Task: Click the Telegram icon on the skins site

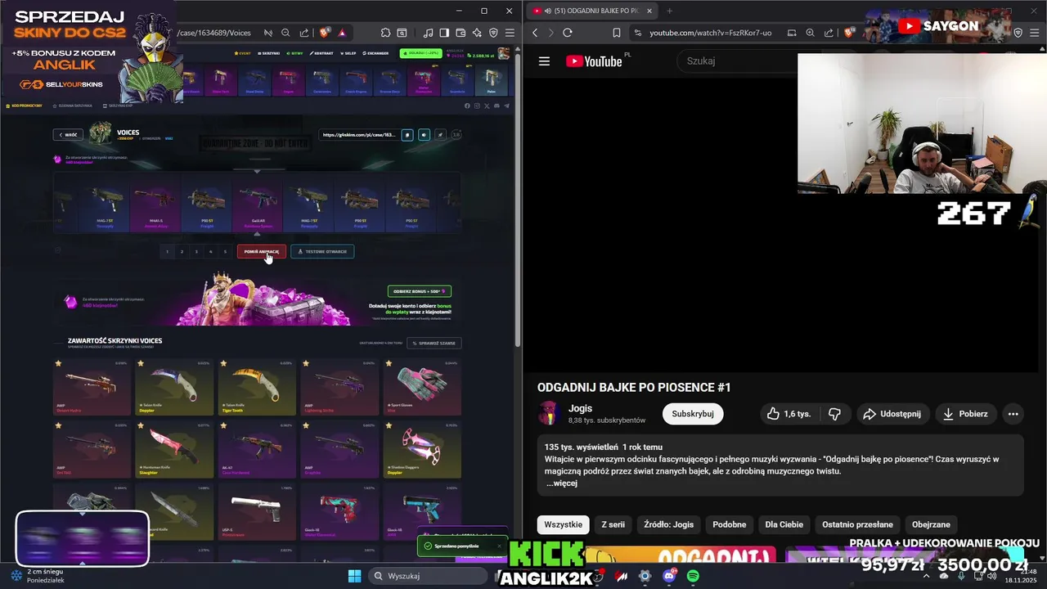Action: [506, 106]
